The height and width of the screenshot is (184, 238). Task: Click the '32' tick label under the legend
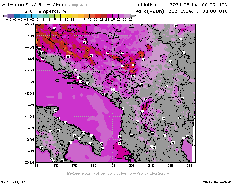130,20
